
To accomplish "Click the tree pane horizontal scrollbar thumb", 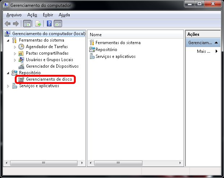I will tap(44, 163).
